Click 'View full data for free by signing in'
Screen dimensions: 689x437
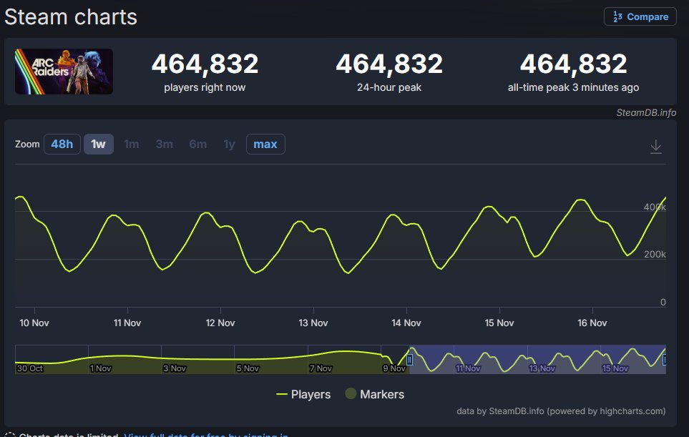pyautogui.click(x=206, y=435)
